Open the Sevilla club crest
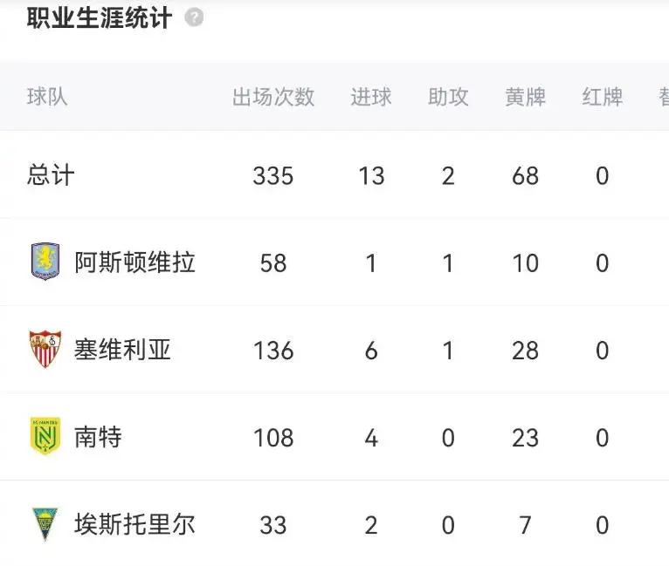Viewport: 669px width, 566px height. (45, 349)
